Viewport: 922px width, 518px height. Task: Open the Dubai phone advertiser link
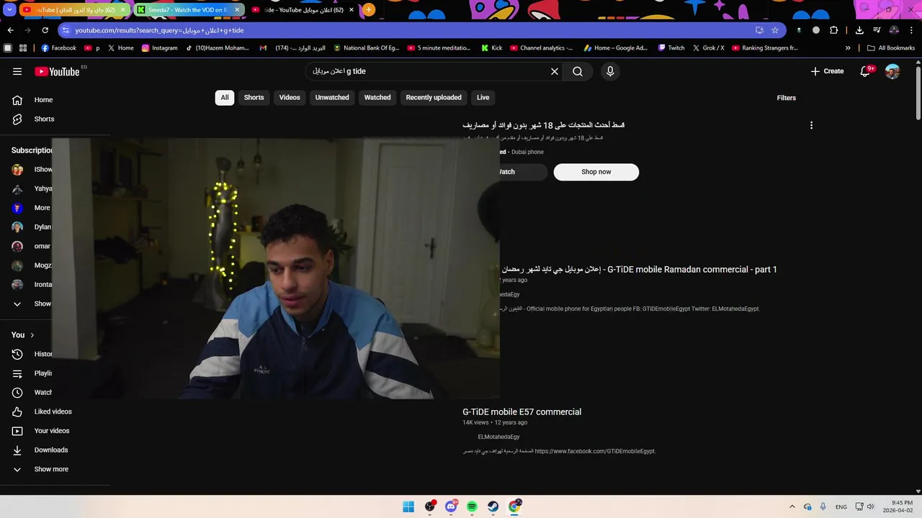click(527, 153)
